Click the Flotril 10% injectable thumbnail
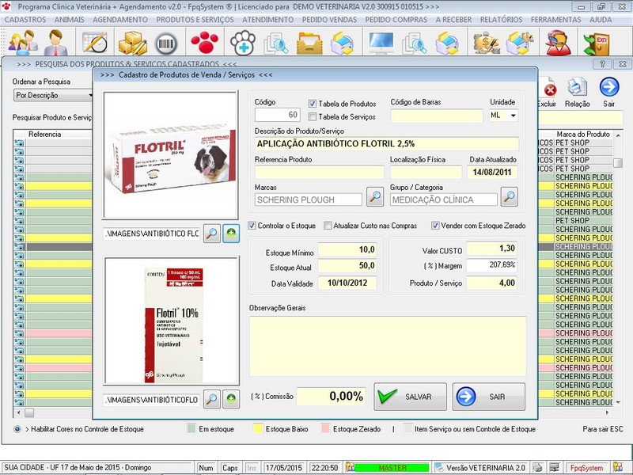 [x=172, y=321]
